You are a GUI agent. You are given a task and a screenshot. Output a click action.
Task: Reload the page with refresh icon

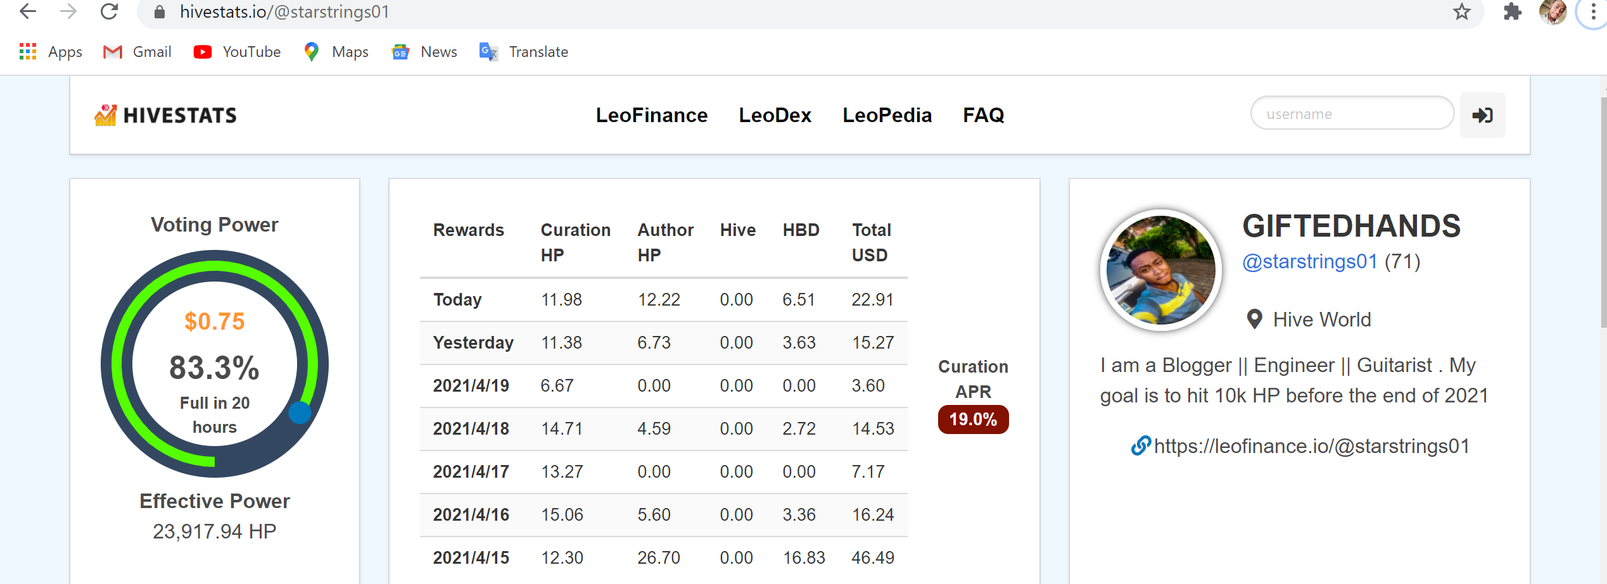click(110, 11)
